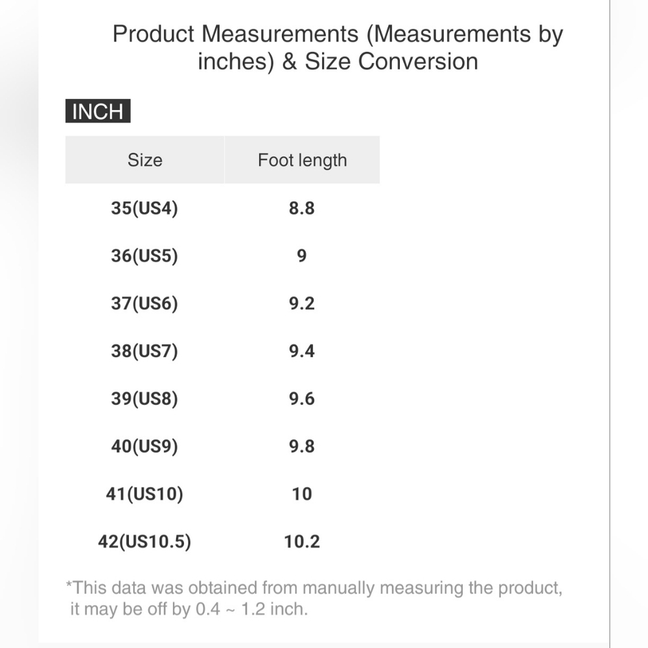The height and width of the screenshot is (648, 648).
Task: Select the 9.2 foot length value
Action: 302,303
